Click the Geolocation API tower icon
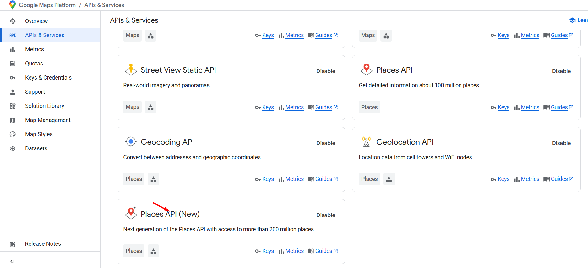The height and width of the screenshot is (268, 588). click(366, 142)
